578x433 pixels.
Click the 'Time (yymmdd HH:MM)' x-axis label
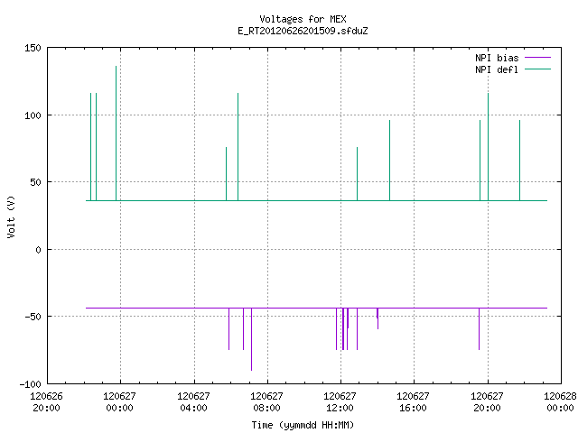coord(303,425)
